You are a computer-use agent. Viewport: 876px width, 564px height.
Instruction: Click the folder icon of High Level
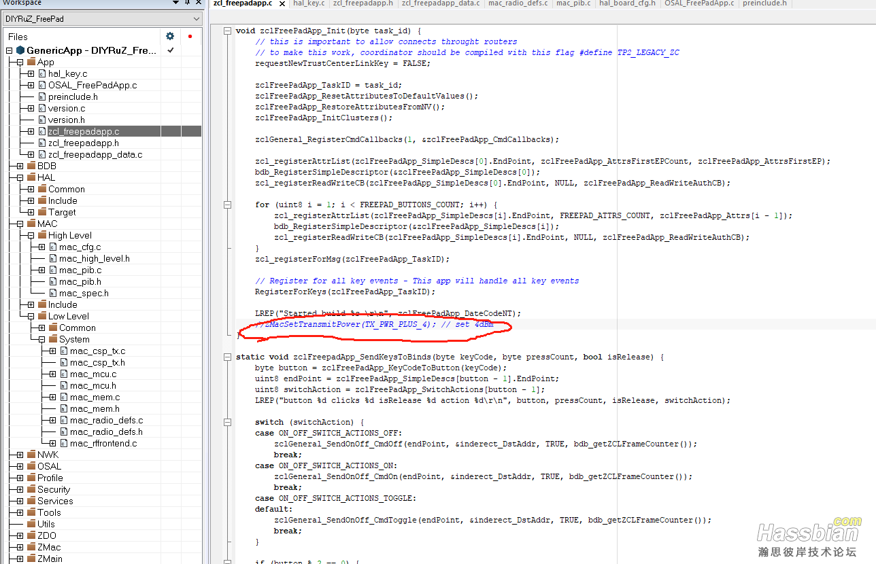(42, 235)
